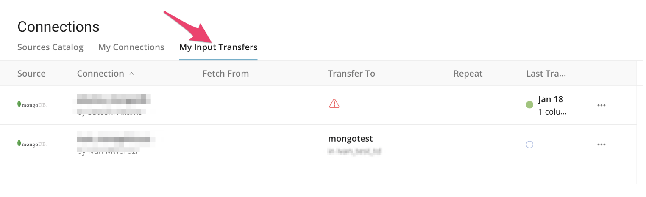Click MongoDB logo in first row
This screenshot has width=646, height=197.
(x=31, y=104)
